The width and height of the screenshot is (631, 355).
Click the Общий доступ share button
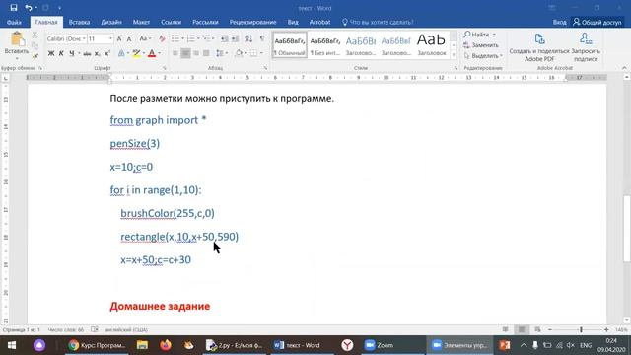click(x=597, y=22)
